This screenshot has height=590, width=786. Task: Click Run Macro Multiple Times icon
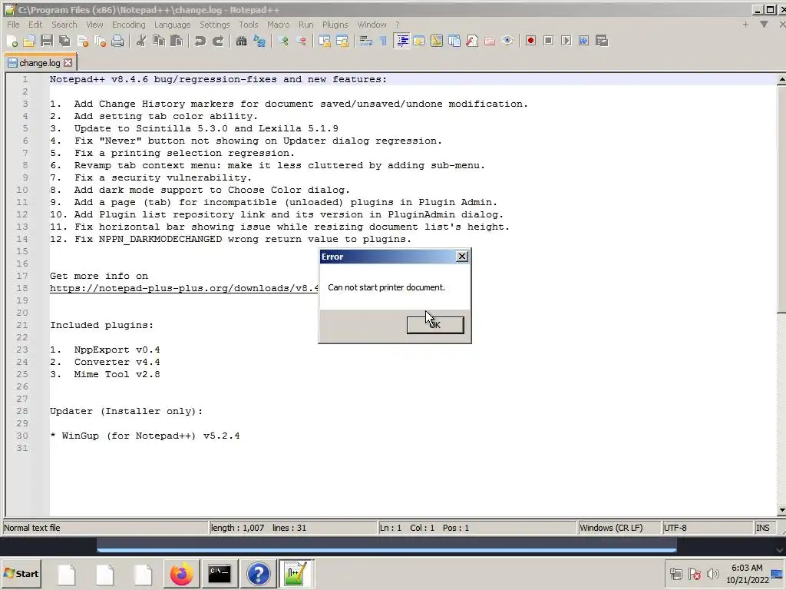[x=584, y=41]
